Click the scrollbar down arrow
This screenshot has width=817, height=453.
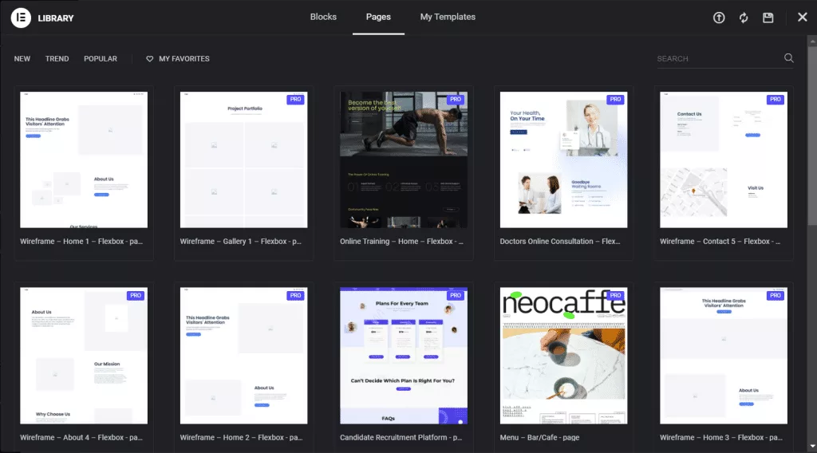click(x=812, y=447)
